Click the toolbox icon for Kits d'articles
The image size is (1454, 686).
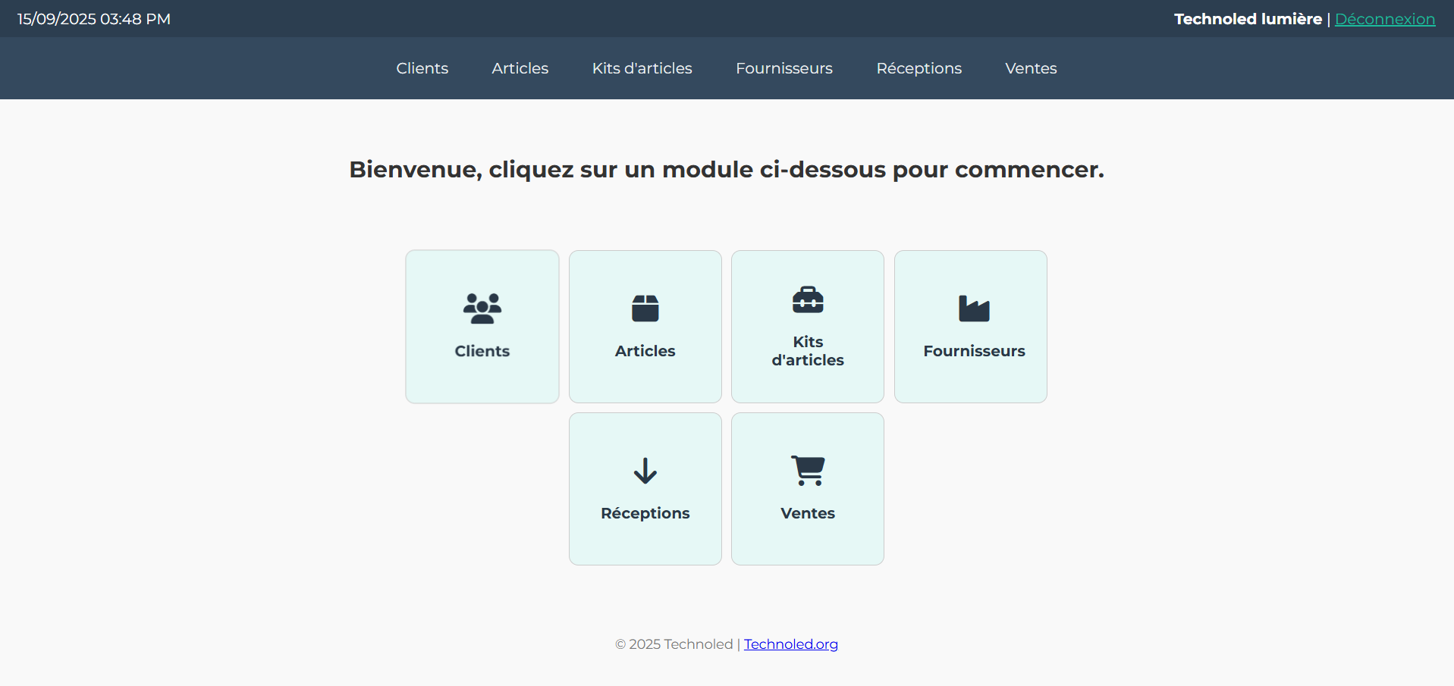(808, 299)
